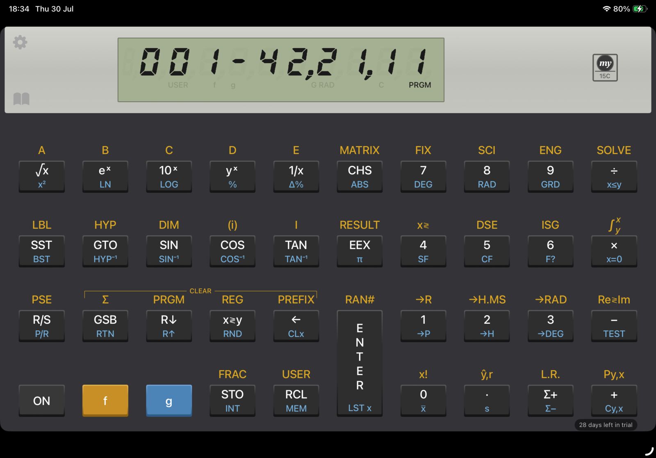The width and height of the screenshot is (656, 458).
Task: Activate the blue g shift key
Action: click(x=169, y=401)
